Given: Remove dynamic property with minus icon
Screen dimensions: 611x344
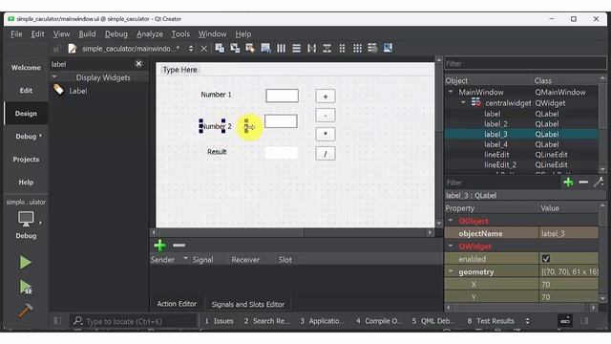Looking at the screenshot, I should point(583,183).
